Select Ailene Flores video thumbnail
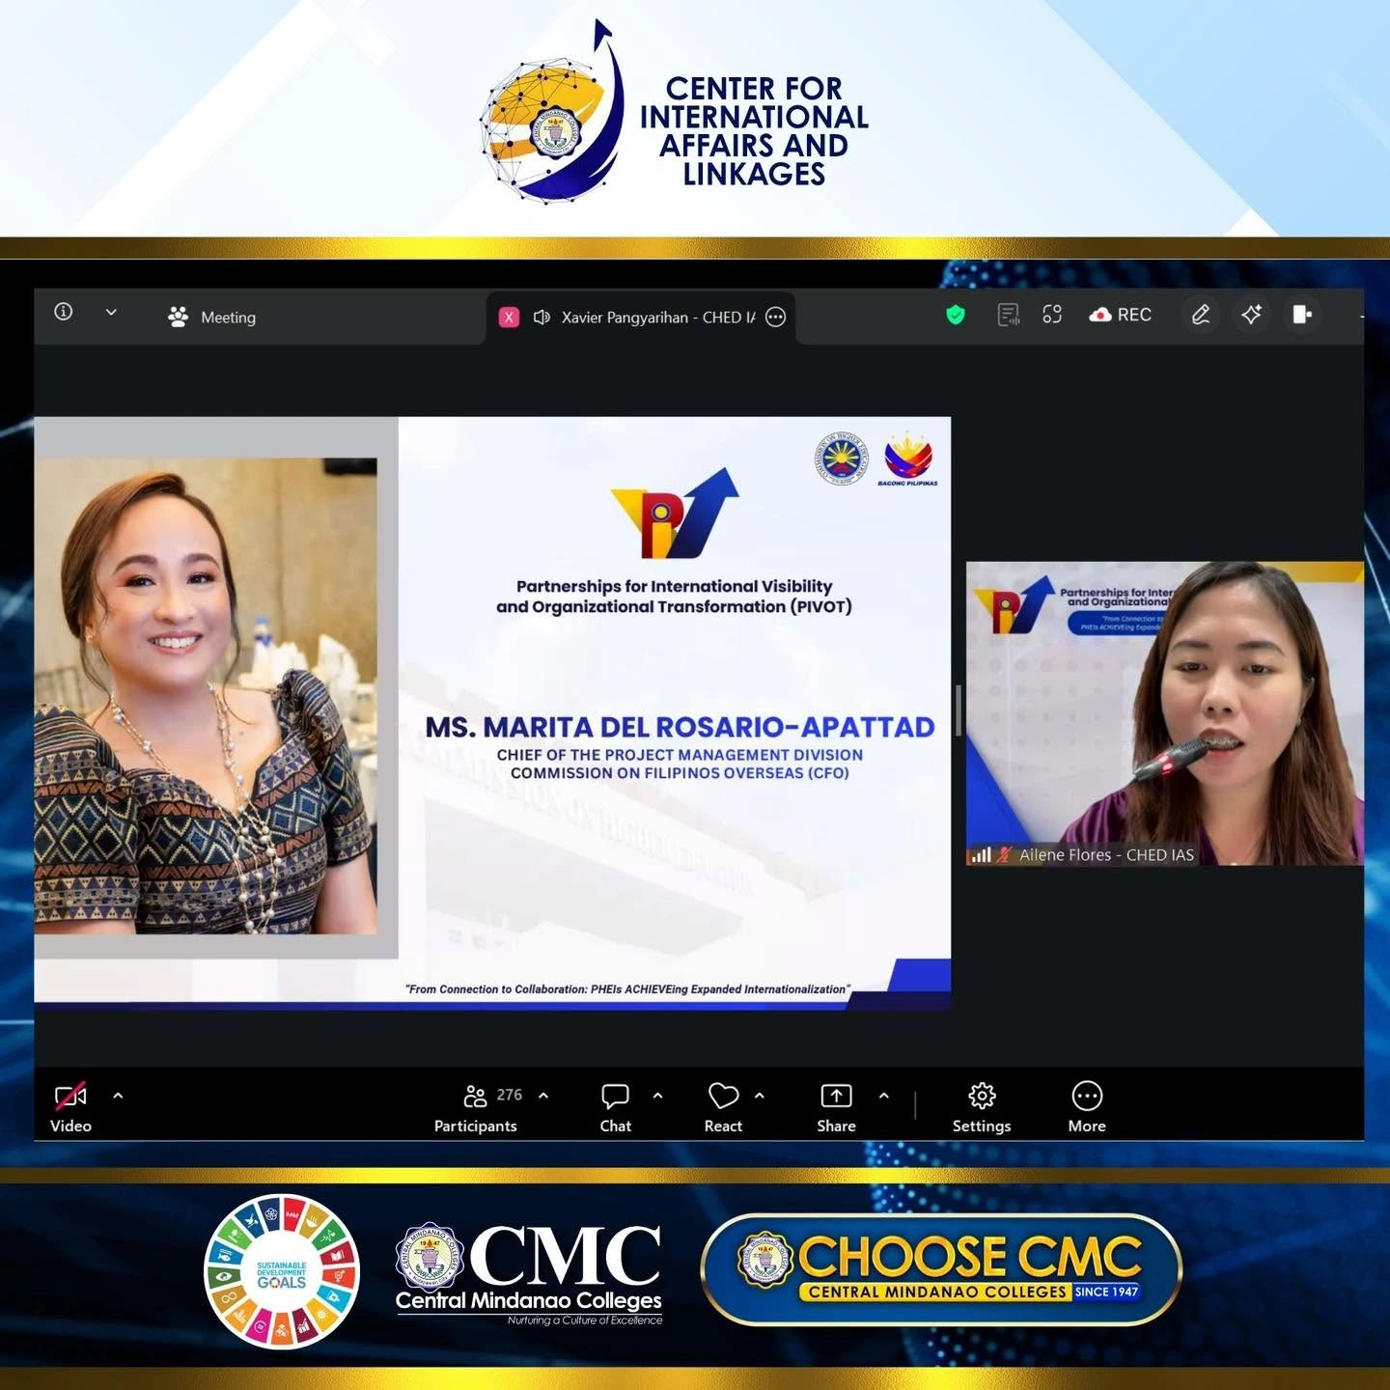Viewport: 1390px width, 1390px height. 1165,713
